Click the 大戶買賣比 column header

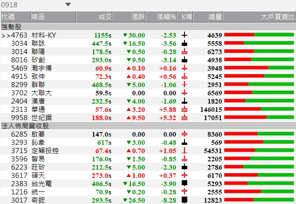pyautogui.click(x=259, y=17)
